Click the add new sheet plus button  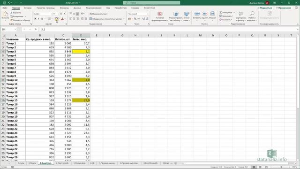175,163
